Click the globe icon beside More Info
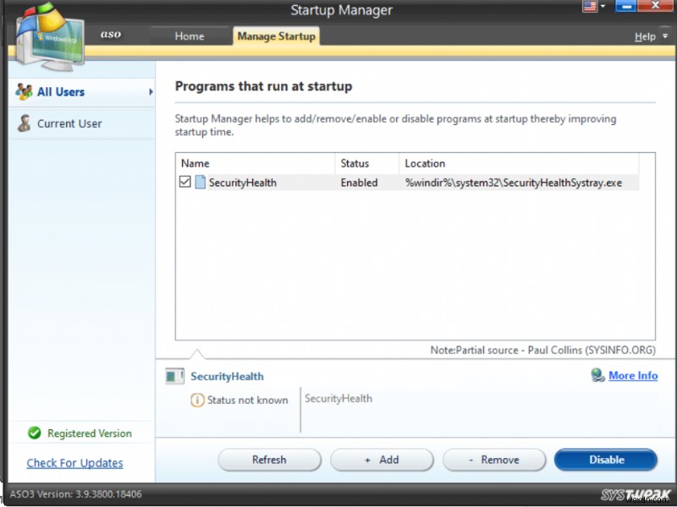Screen dimensions: 677x507 [x=598, y=375]
